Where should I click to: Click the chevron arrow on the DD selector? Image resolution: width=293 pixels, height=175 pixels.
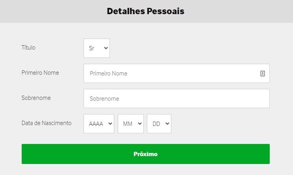point(167,124)
